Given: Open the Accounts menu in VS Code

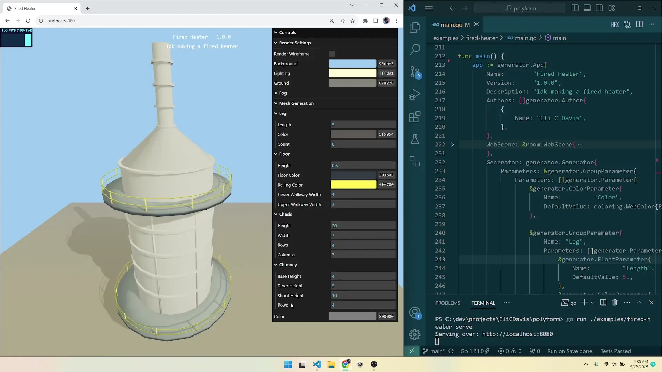Looking at the screenshot, I should [x=415, y=313].
